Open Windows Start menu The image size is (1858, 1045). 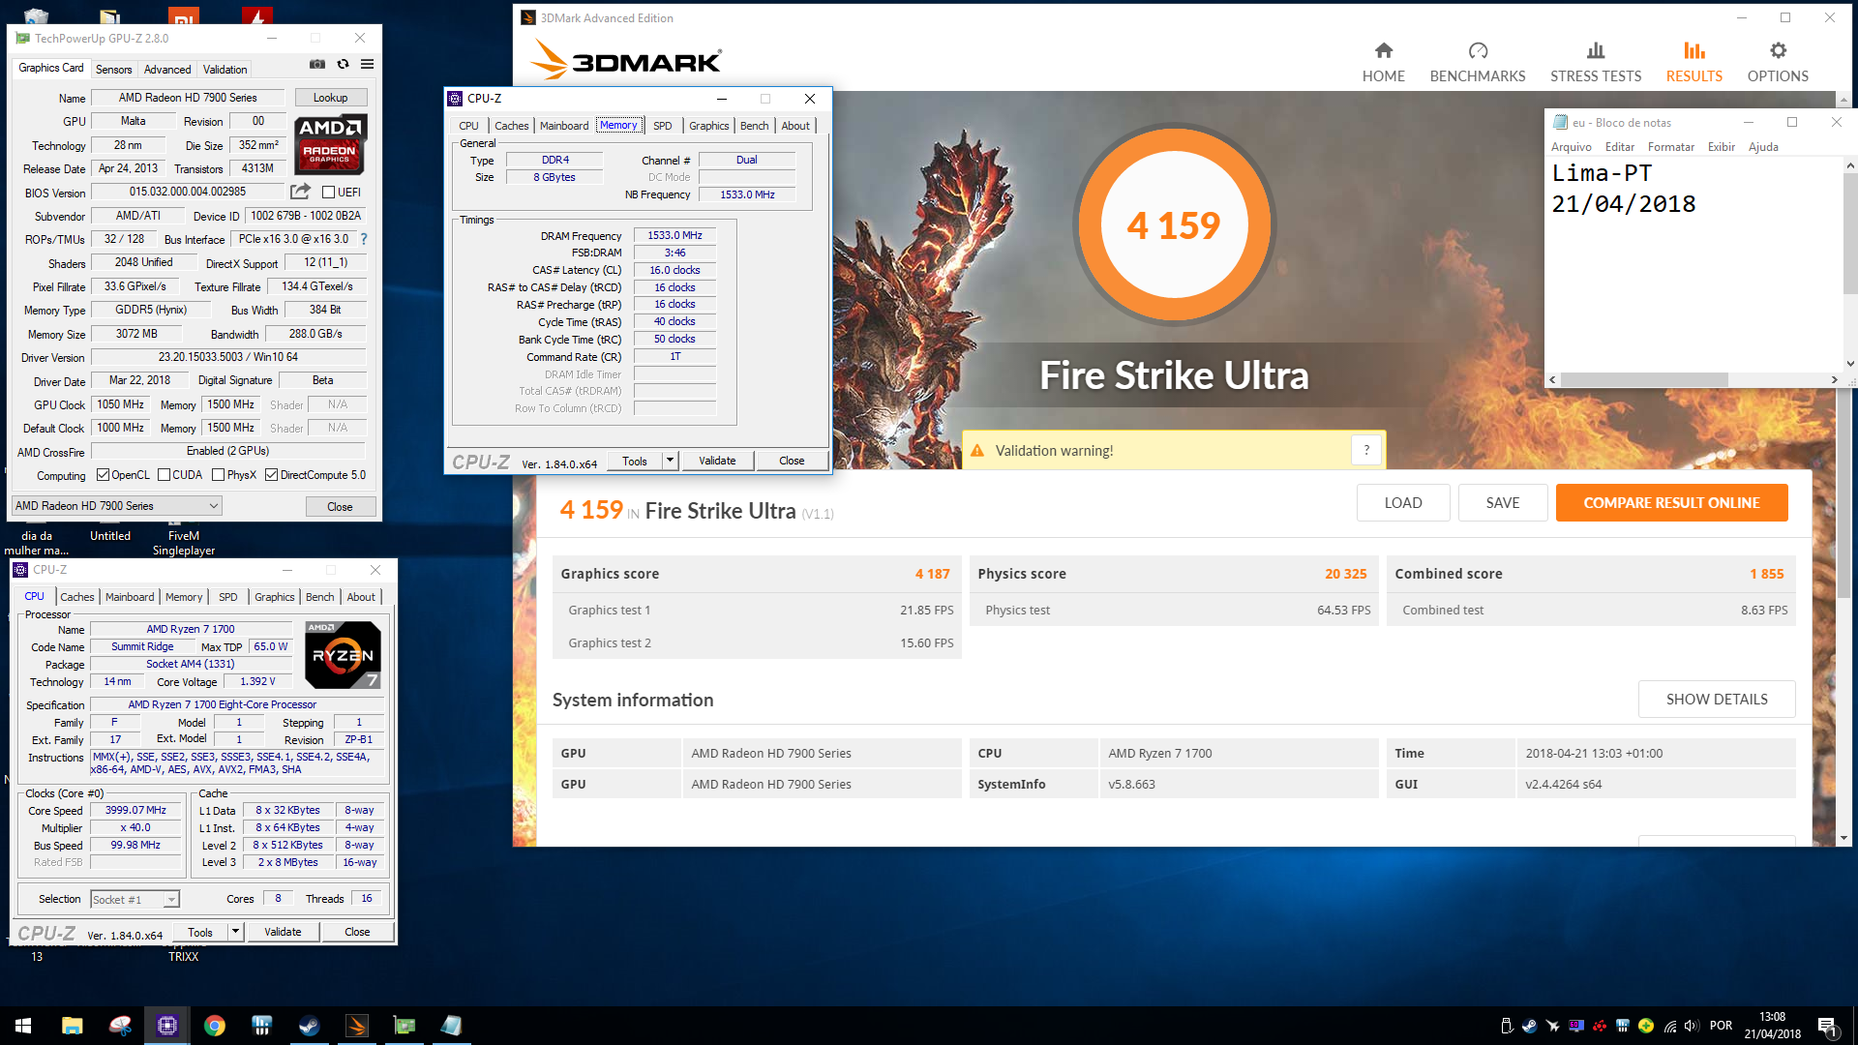coord(23,1026)
